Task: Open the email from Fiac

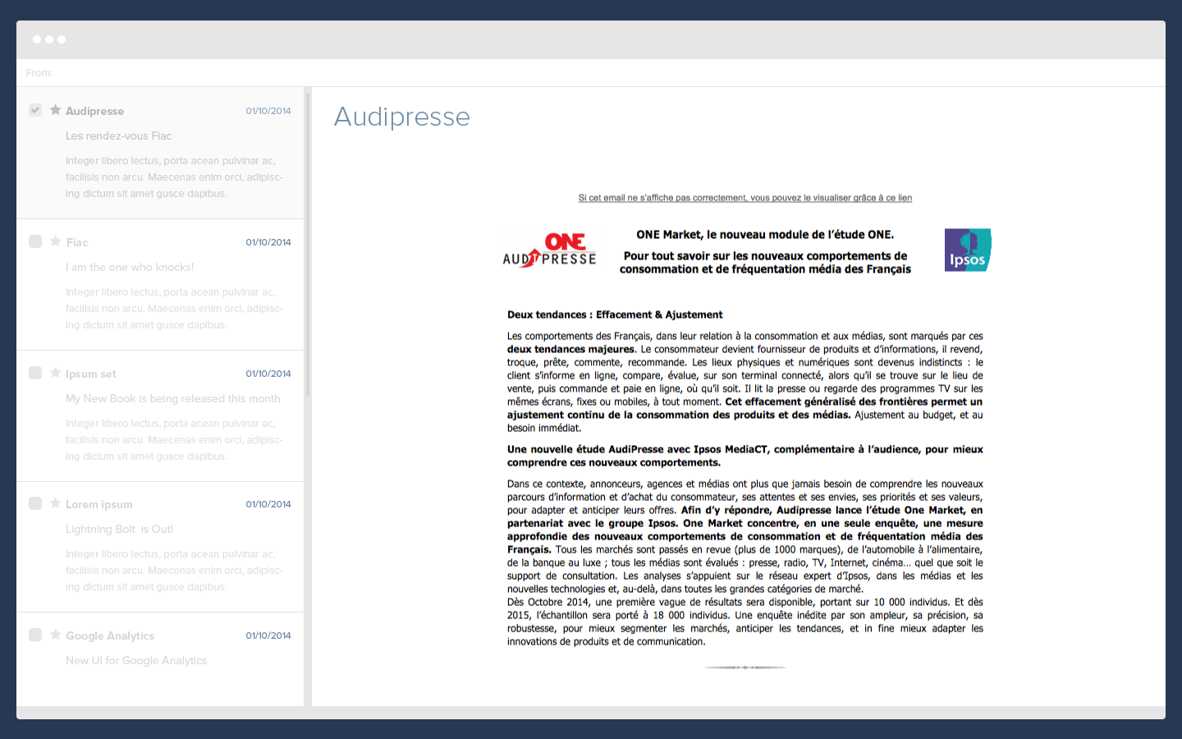Action: (160, 284)
